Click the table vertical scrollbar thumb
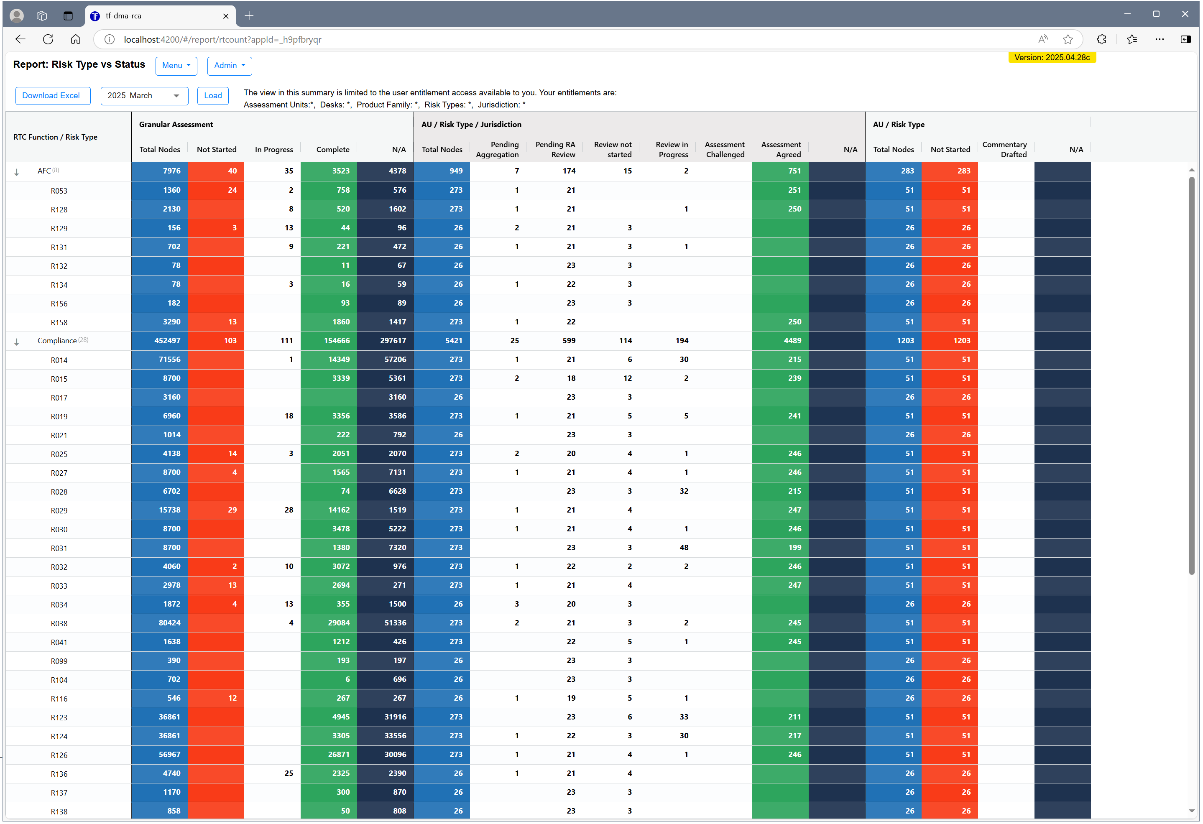 point(1191,375)
